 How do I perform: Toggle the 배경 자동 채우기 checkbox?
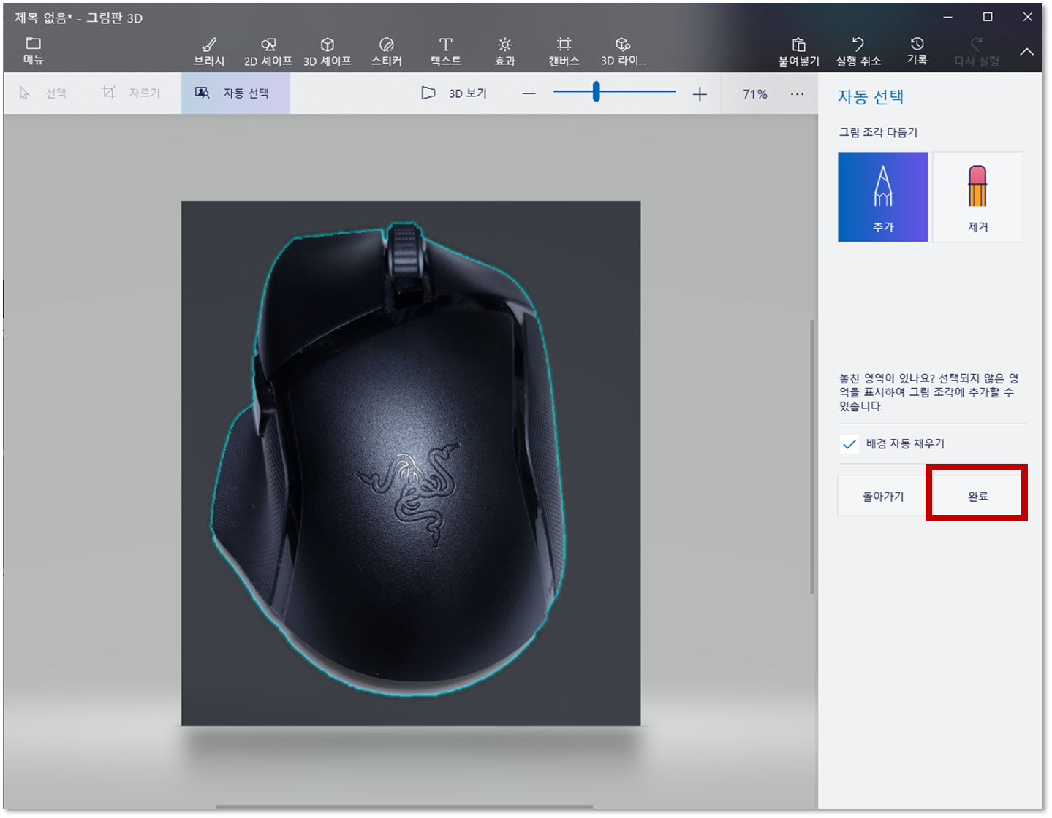849,444
